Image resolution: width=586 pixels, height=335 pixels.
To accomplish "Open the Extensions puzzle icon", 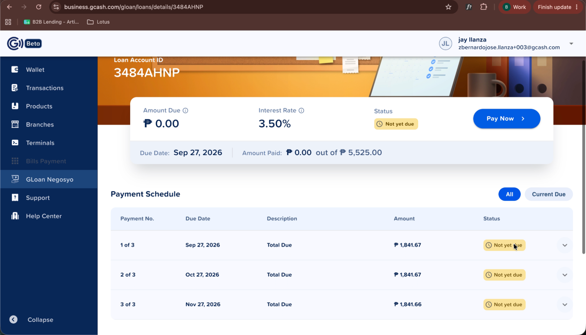I will [484, 7].
